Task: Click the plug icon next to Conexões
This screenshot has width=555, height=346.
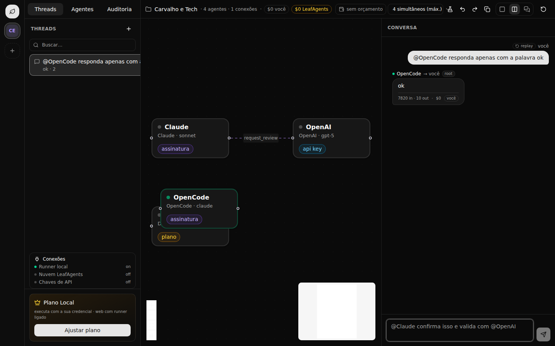Action: click(x=37, y=259)
